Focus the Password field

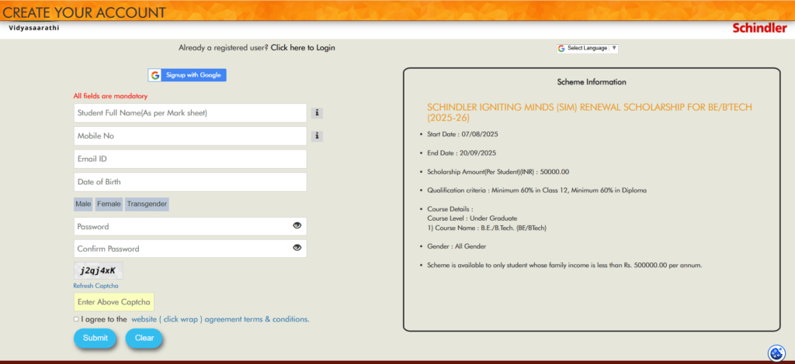190,226
